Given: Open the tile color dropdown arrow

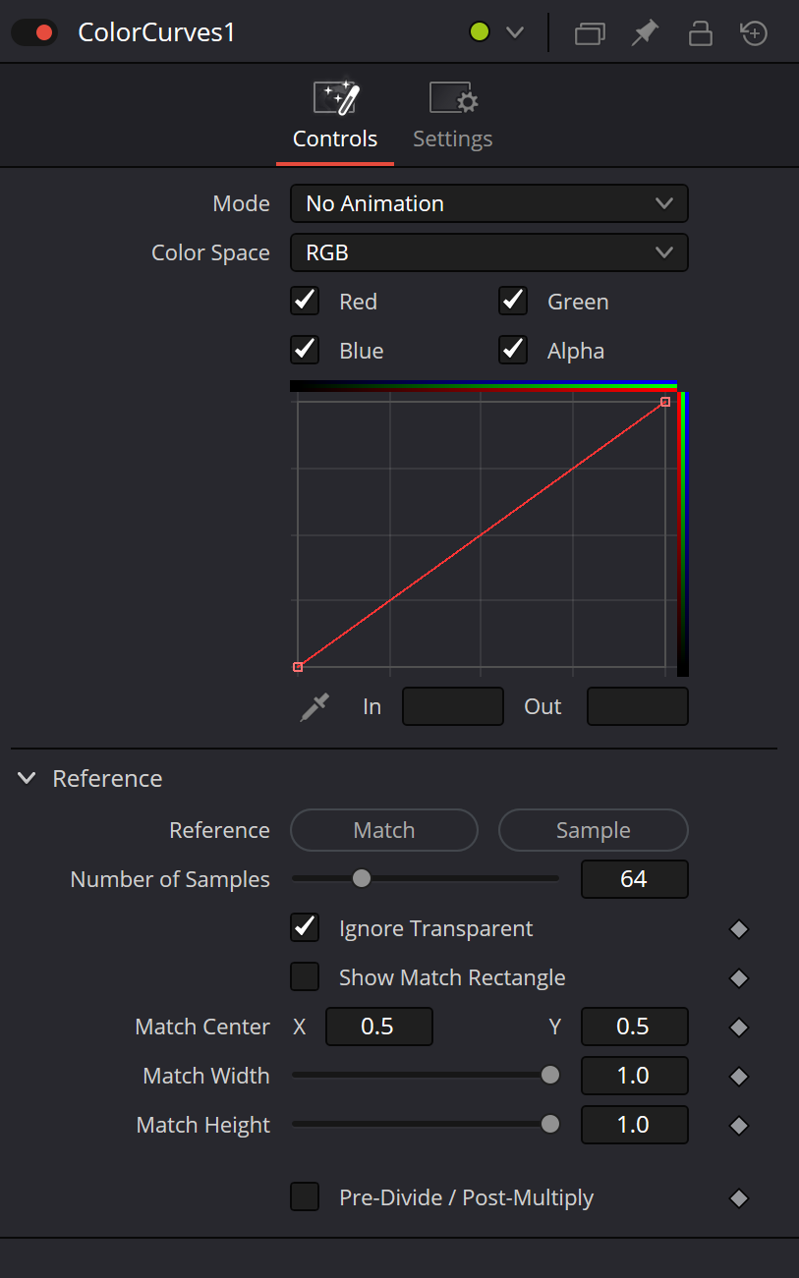Looking at the screenshot, I should 515,32.
